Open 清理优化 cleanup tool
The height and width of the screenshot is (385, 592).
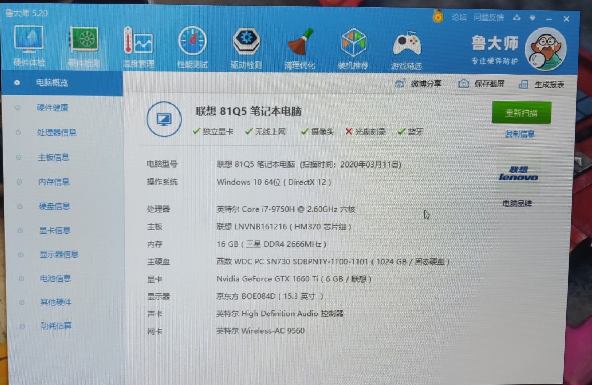(x=300, y=49)
